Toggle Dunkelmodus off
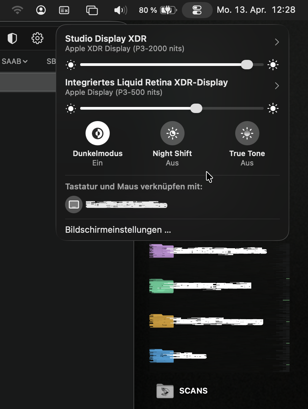This screenshot has height=409, width=308. point(98,134)
